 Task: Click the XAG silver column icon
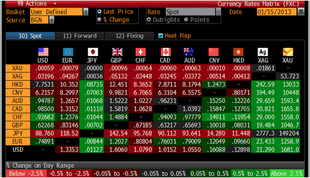(x=263, y=52)
